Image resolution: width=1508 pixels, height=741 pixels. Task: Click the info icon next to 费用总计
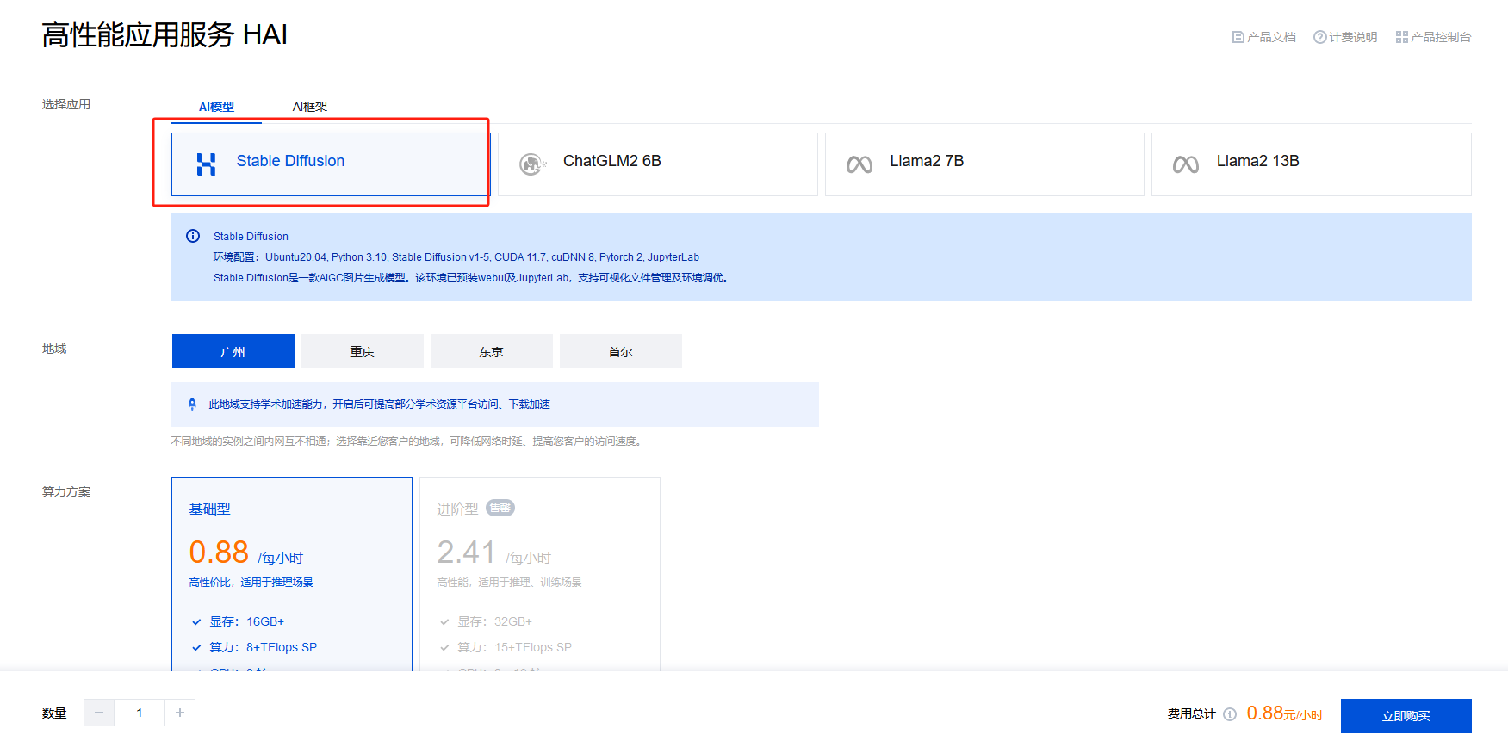click(1230, 713)
